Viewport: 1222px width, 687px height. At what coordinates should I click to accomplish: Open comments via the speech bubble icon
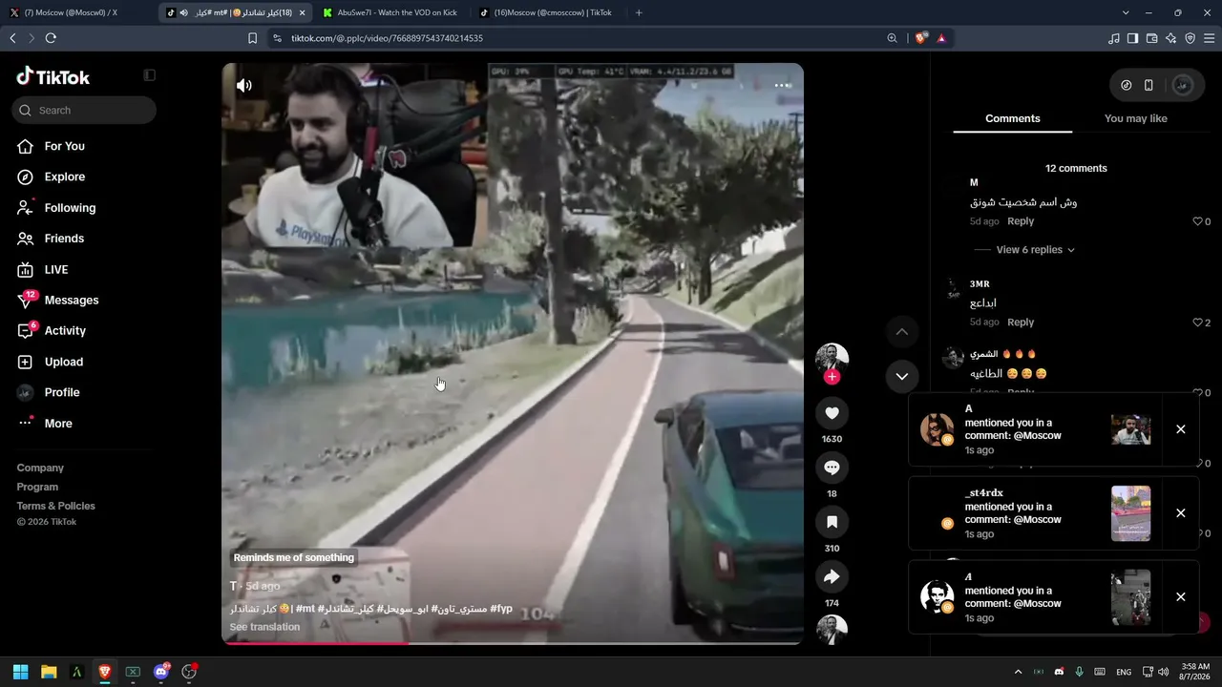pyautogui.click(x=832, y=468)
